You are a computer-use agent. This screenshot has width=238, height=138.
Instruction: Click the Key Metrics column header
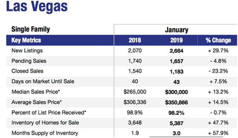pyautogui.click(x=26, y=40)
